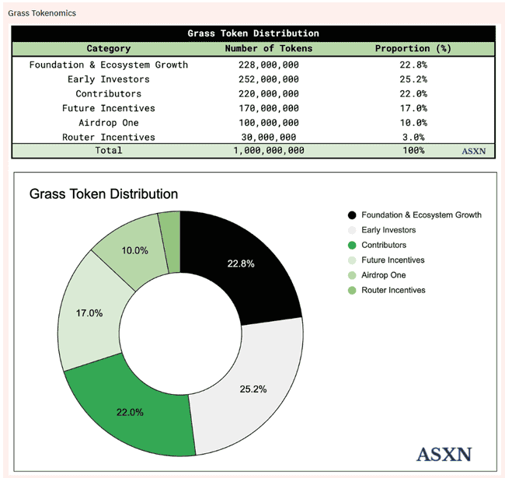
Task: Click the Router Incentives row in the table
Action: click(x=108, y=137)
